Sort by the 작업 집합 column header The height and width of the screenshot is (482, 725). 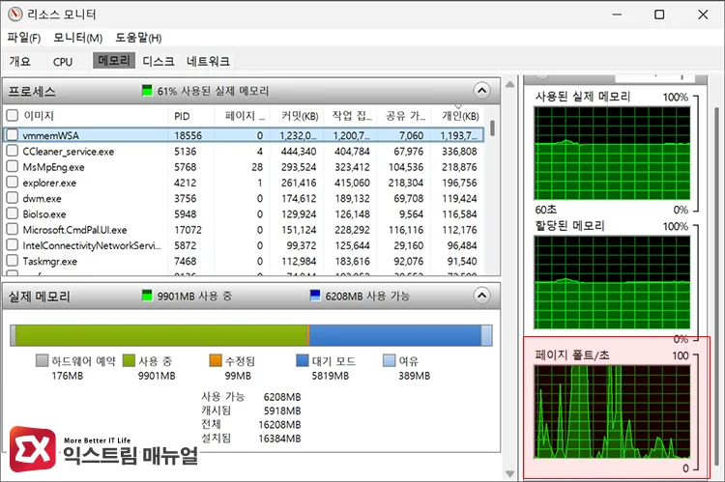click(352, 116)
